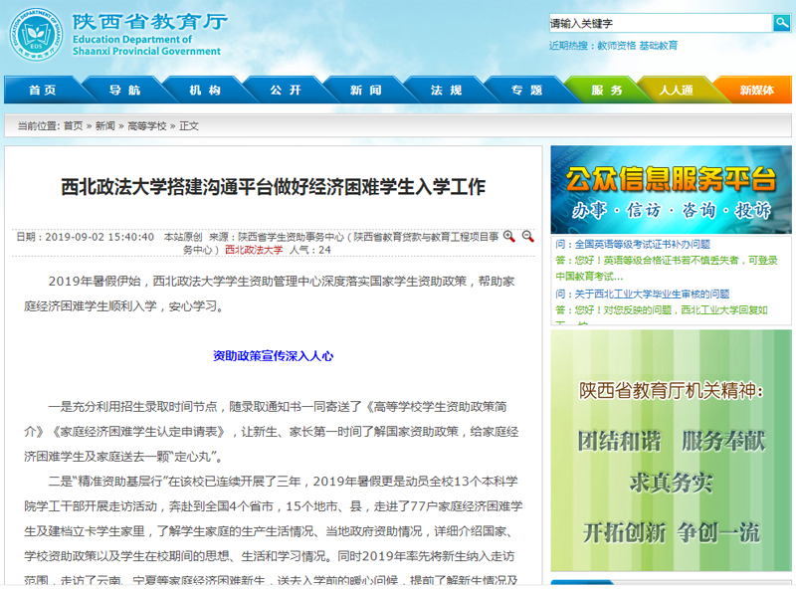796x591 pixels.
Task: Select the 机构 menu item
Action: pos(205,91)
